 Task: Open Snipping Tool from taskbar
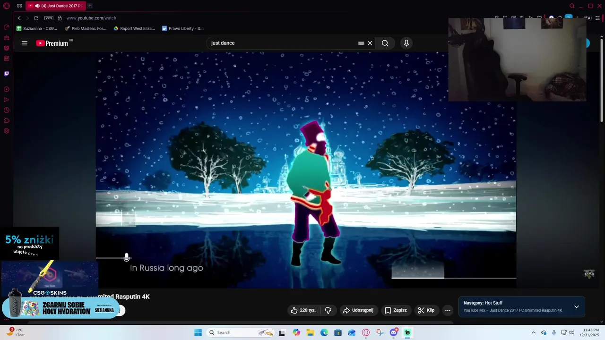point(380,332)
